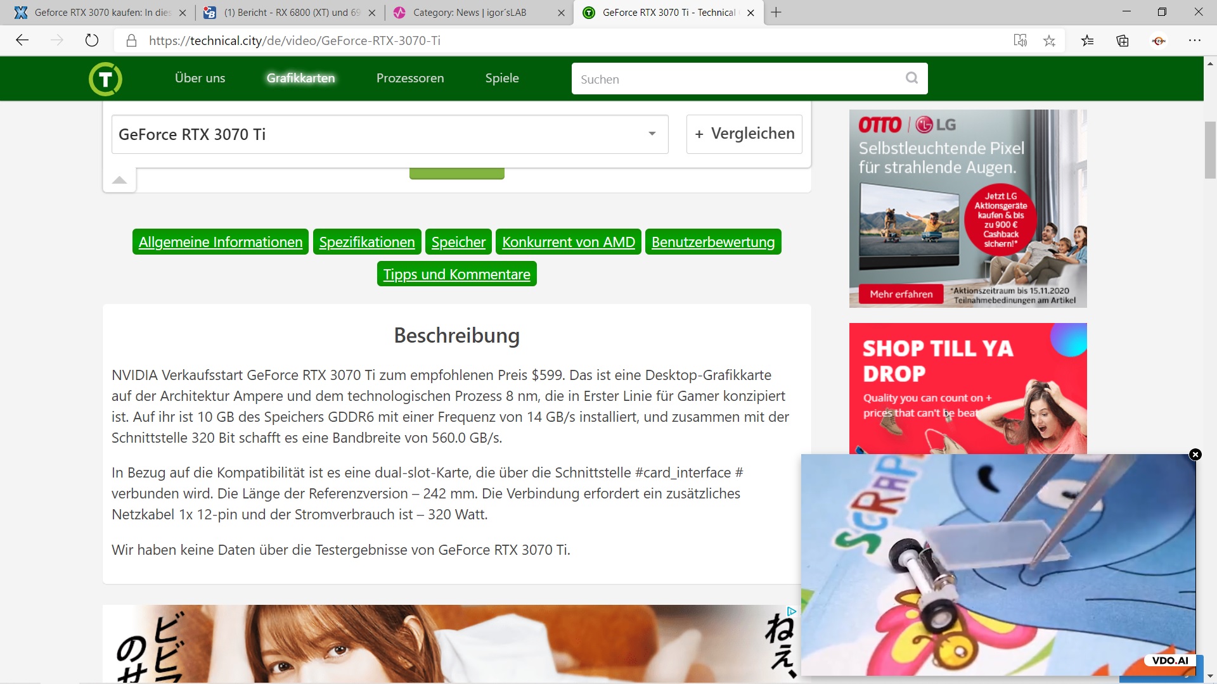Click the search magnifier icon
The height and width of the screenshot is (684, 1217).
pos(911,78)
